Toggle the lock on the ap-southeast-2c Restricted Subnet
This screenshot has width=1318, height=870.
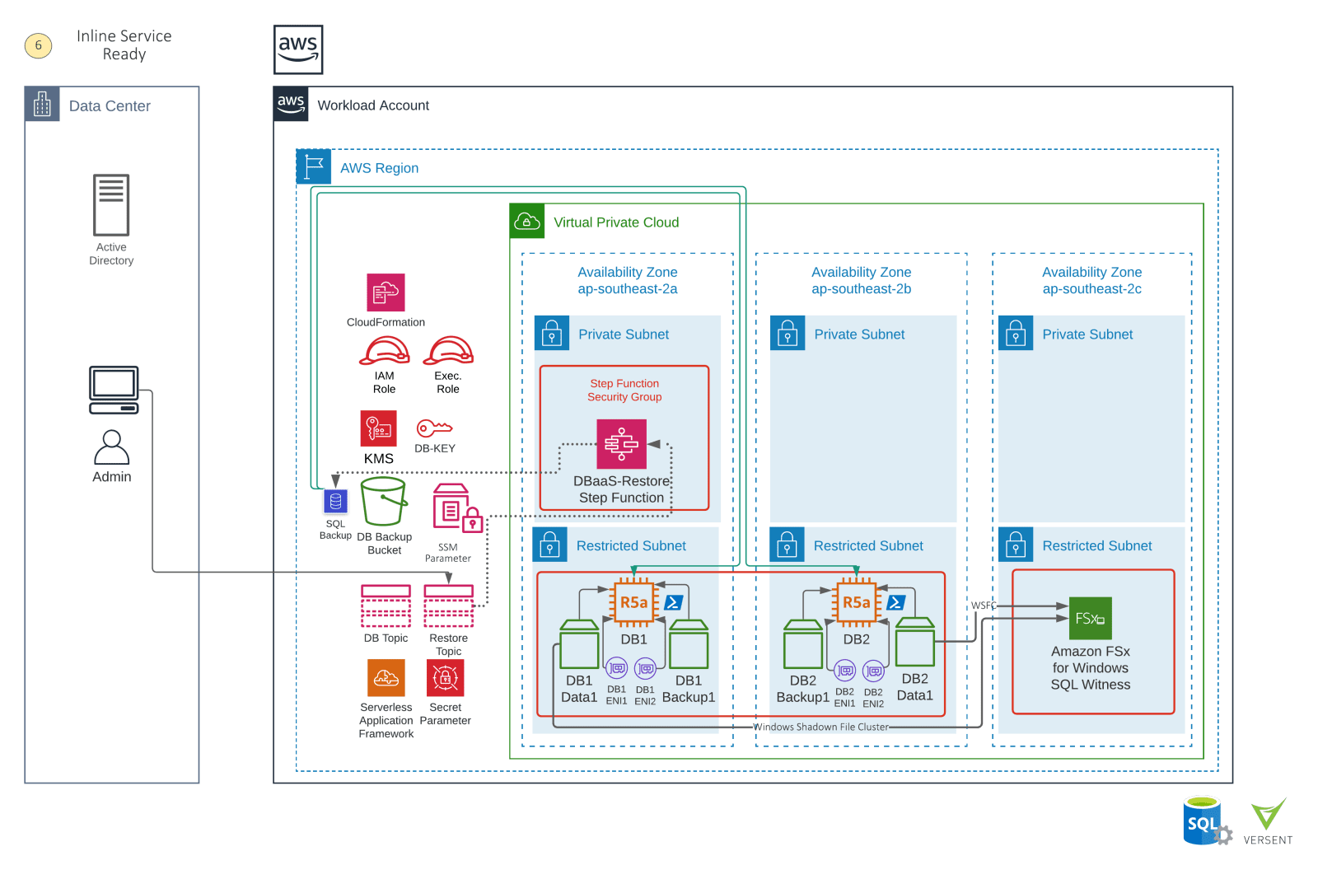1017,545
